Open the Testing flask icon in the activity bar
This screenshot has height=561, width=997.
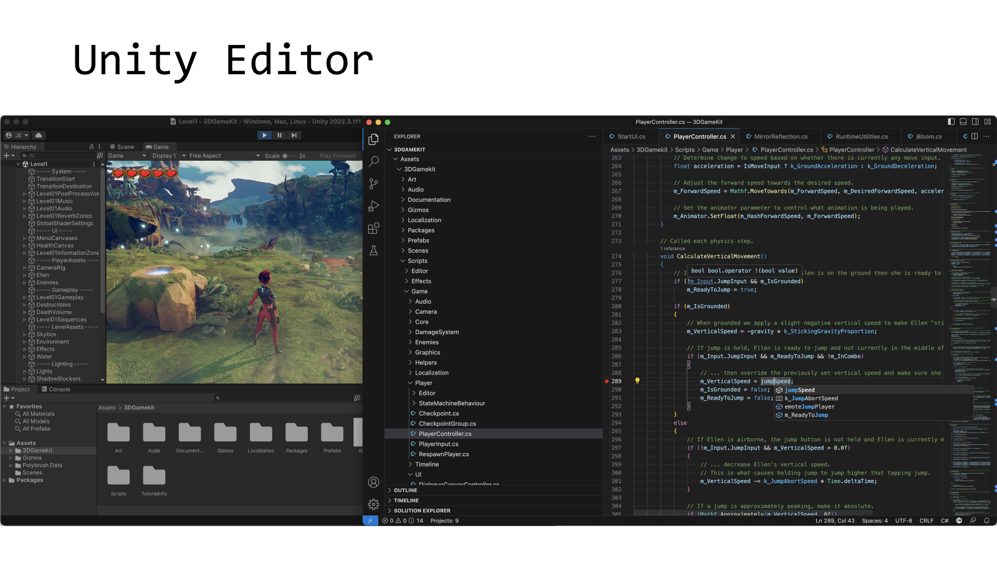pyautogui.click(x=373, y=251)
